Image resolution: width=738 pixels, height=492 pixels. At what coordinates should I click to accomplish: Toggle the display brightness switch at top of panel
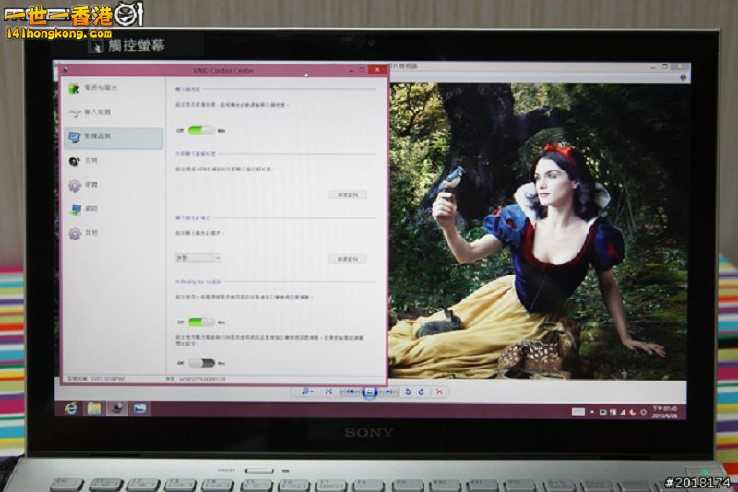(201, 130)
